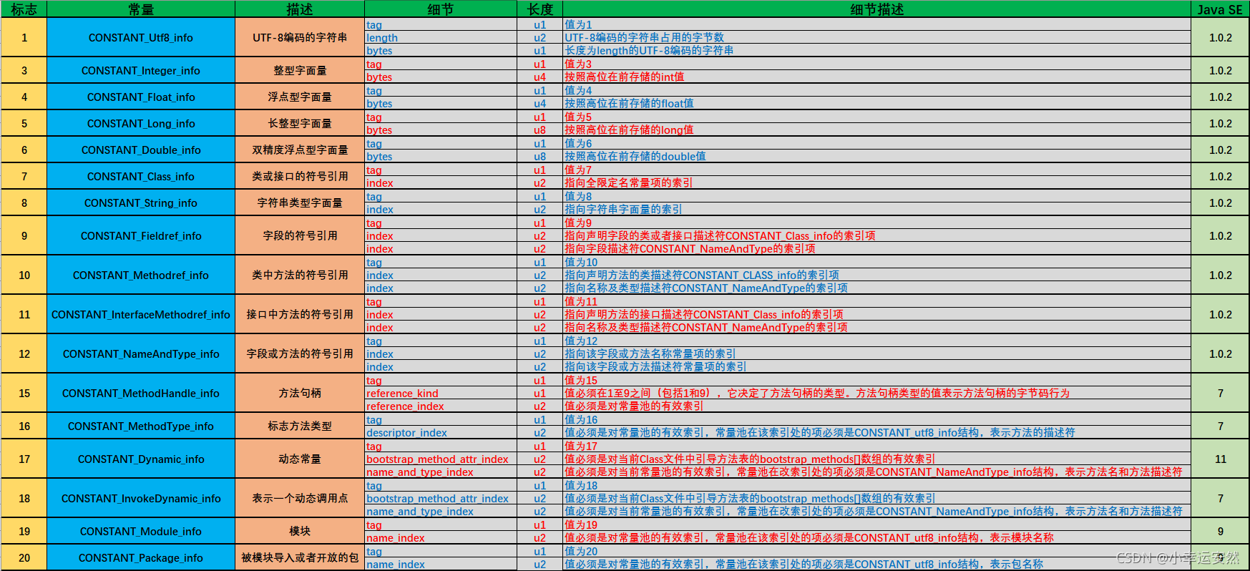The width and height of the screenshot is (1250, 571).
Task: Select the 长度 column header
Action: click(x=540, y=9)
